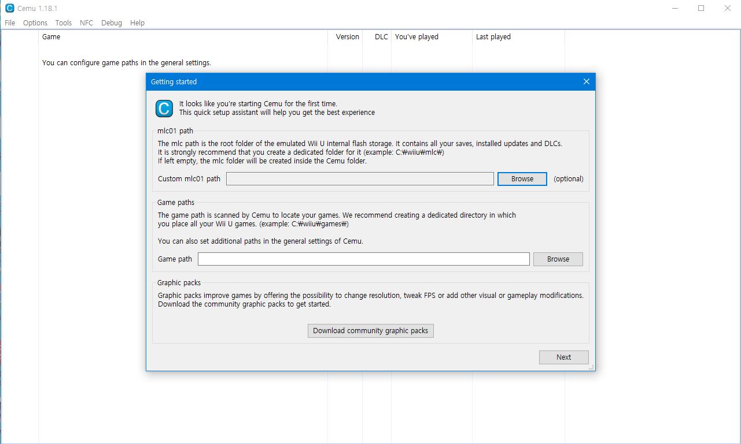741x444 pixels.
Task: Browse for the Game path folder
Action: 558,259
